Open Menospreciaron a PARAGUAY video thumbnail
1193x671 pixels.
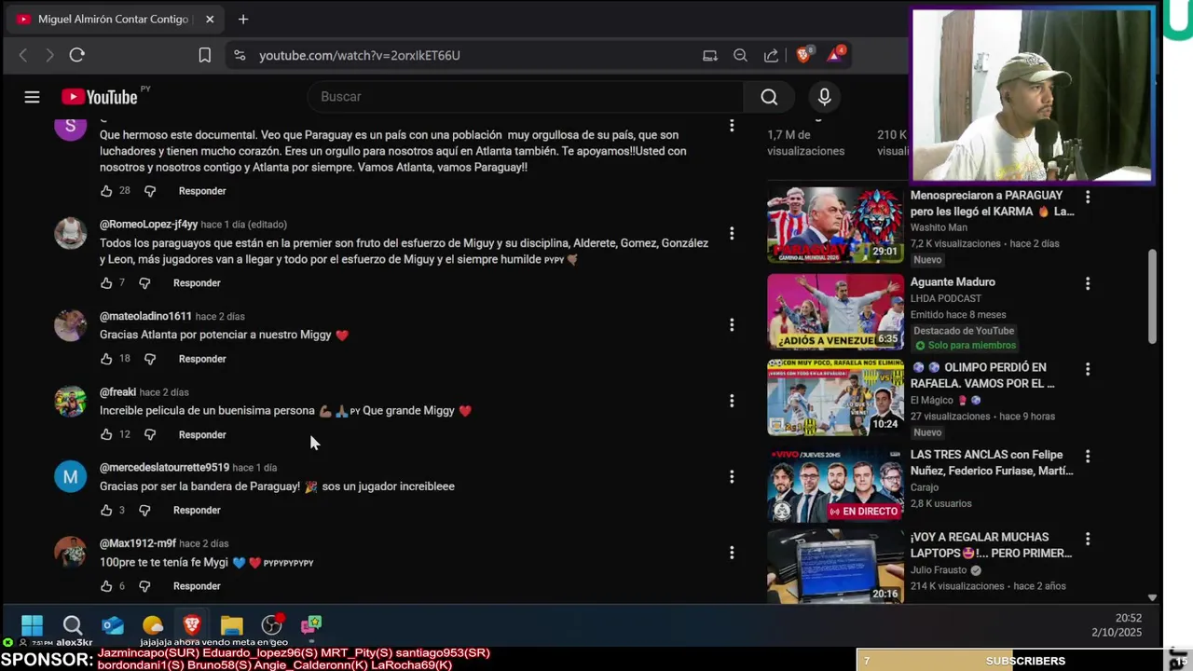835,225
